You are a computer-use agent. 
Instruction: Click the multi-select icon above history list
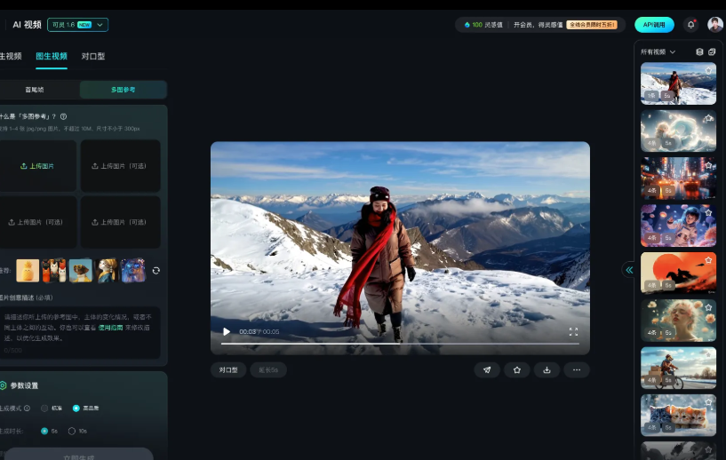tap(712, 52)
